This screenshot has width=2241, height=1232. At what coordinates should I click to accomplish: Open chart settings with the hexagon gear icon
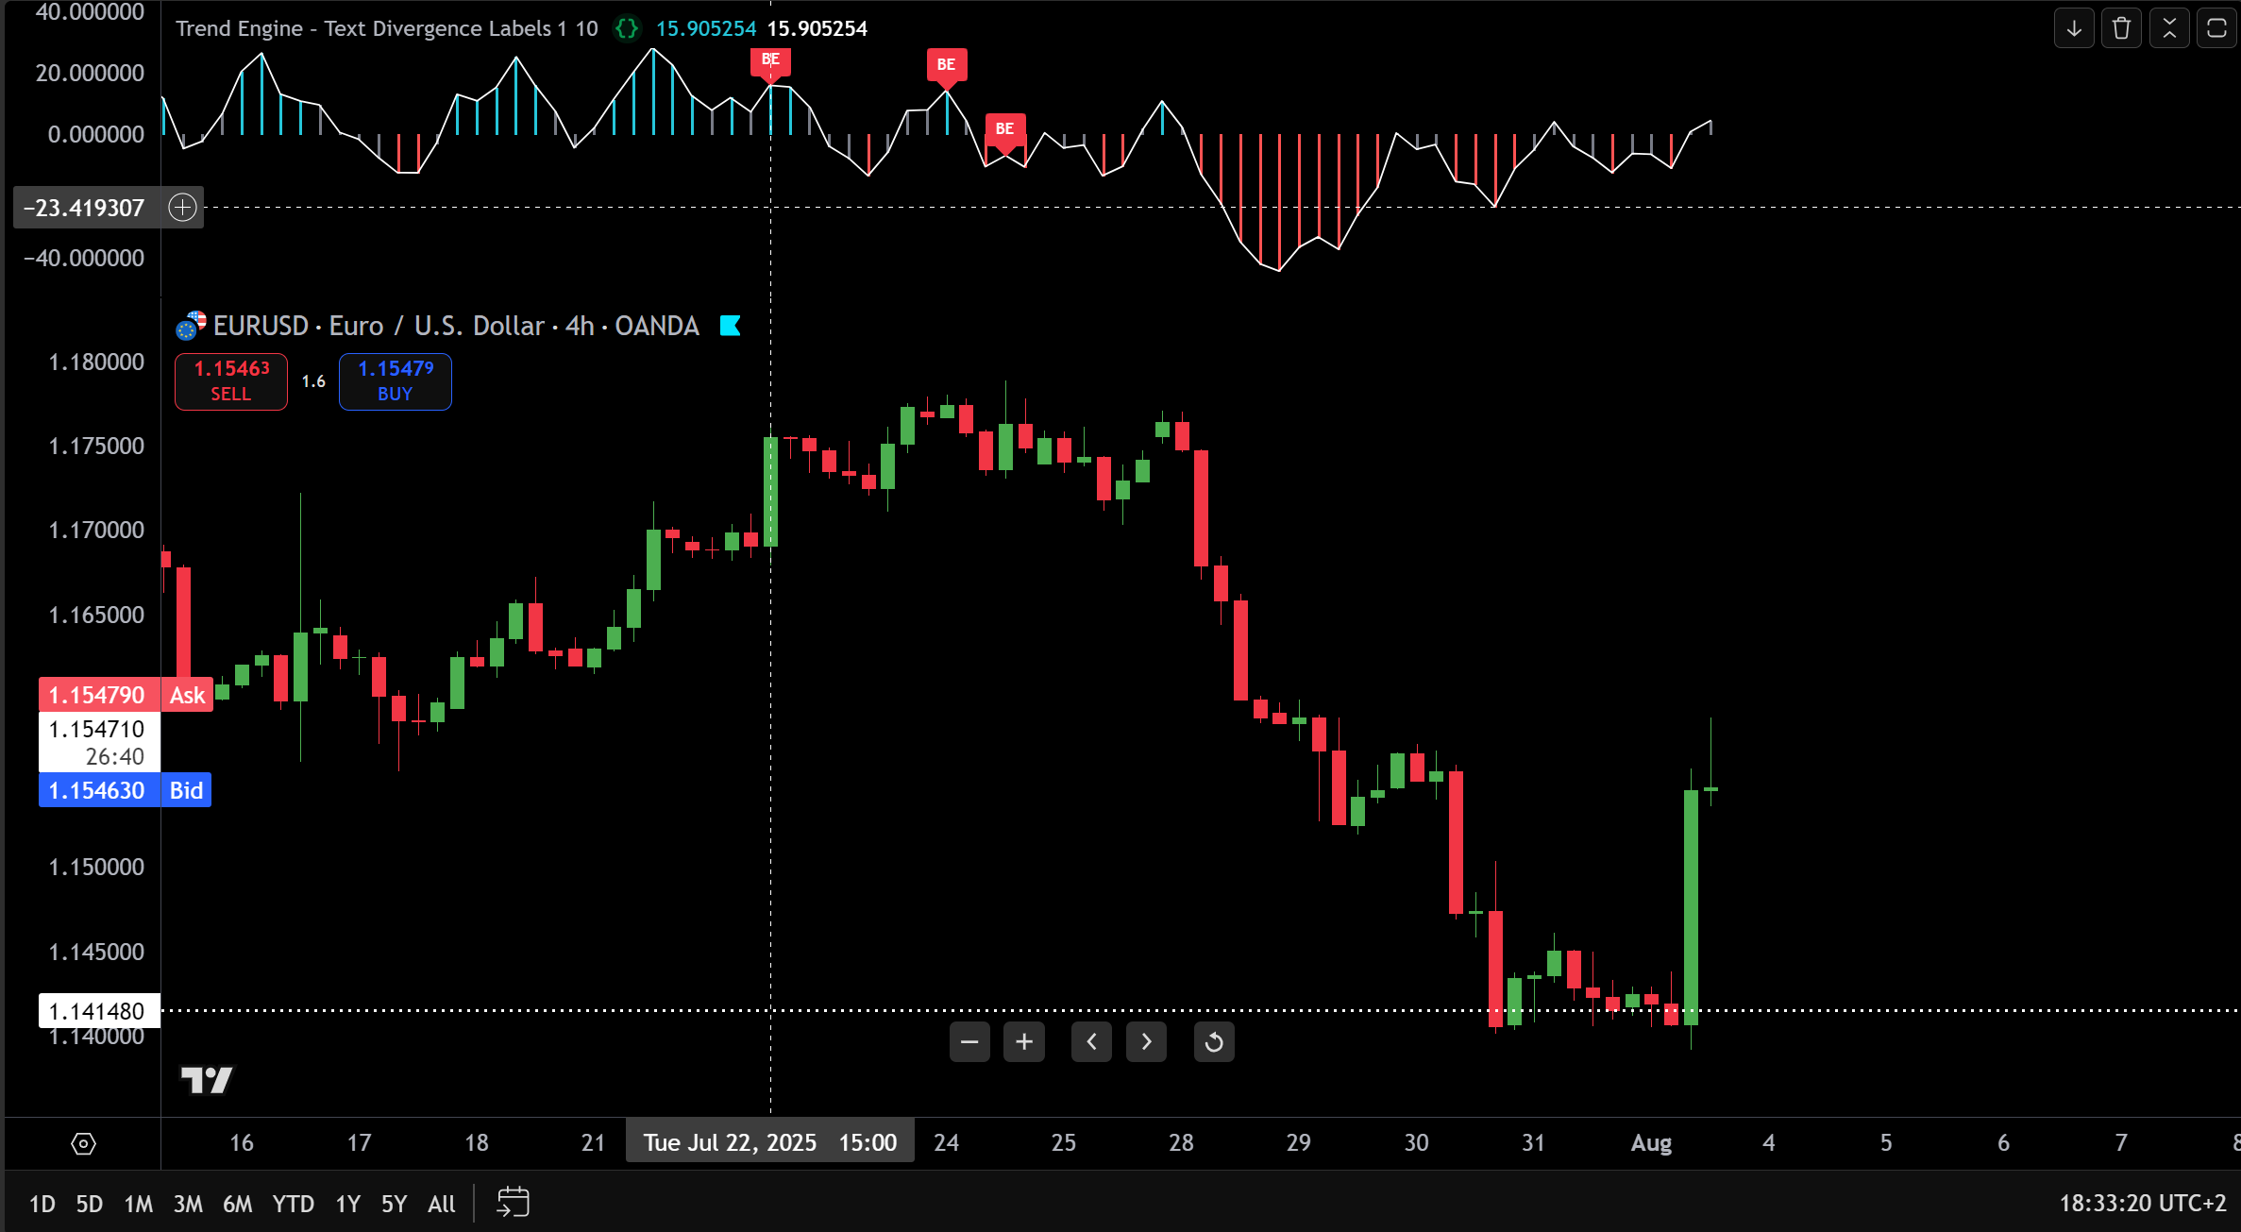point(83,1144)
